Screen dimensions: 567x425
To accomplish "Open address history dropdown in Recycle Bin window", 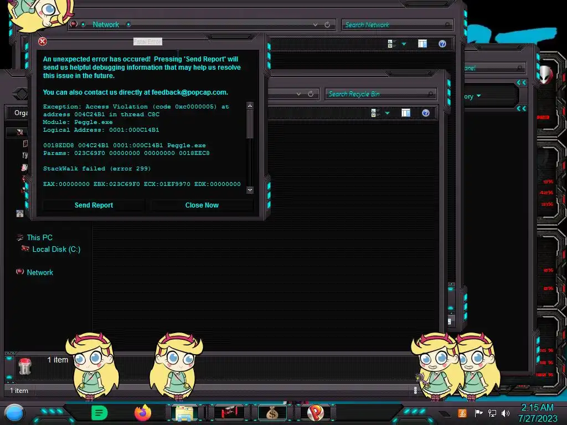I will point(298,94).
